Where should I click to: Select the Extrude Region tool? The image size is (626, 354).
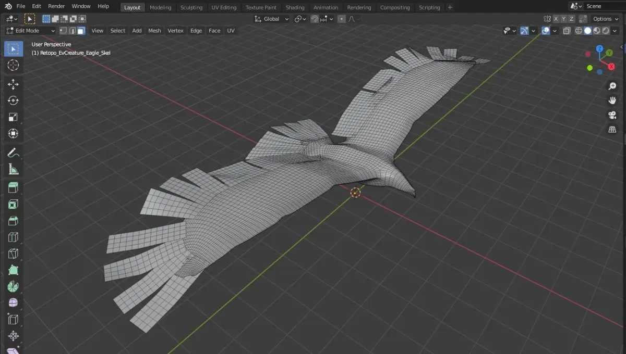(14, 188)
